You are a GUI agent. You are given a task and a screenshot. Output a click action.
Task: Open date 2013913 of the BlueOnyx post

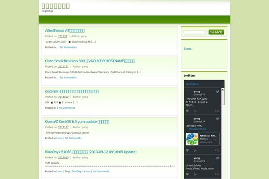click(x=63, y=158)
